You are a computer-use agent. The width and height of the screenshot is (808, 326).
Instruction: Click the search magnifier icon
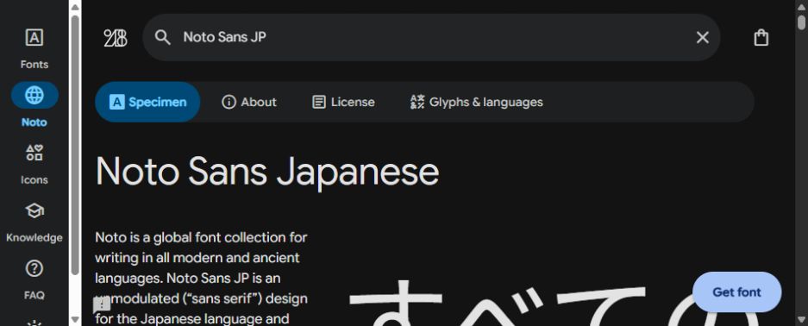[163, 37]
